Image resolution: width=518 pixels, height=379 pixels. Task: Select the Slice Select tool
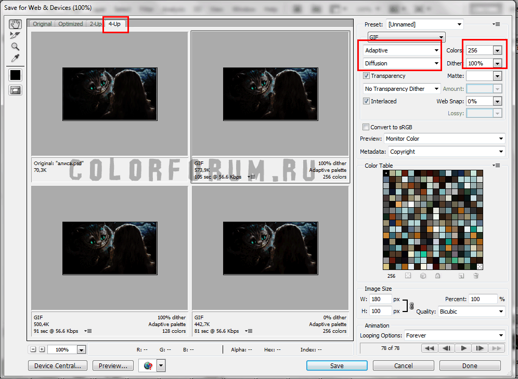15,35
